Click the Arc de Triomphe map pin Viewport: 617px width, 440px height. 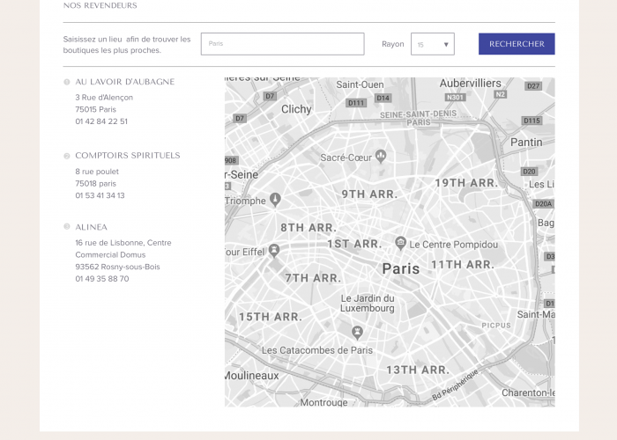pyautogui.click(x=275, y=199)
